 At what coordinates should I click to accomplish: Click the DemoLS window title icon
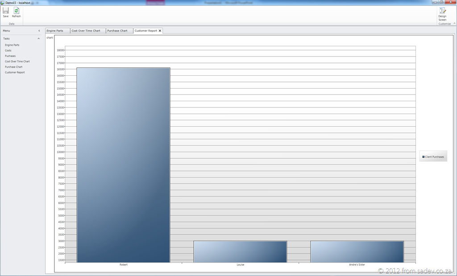pyautogui.click(x=3, y=3)
